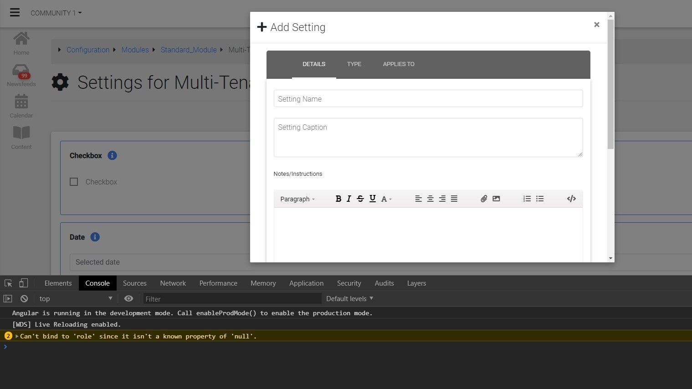The height and width of the screenshot is (389, 692).
Task: Open the Content sidebar item
Action: point(21,138)
